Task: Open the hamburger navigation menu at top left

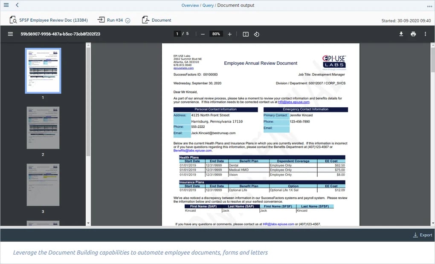Action: 6,5
